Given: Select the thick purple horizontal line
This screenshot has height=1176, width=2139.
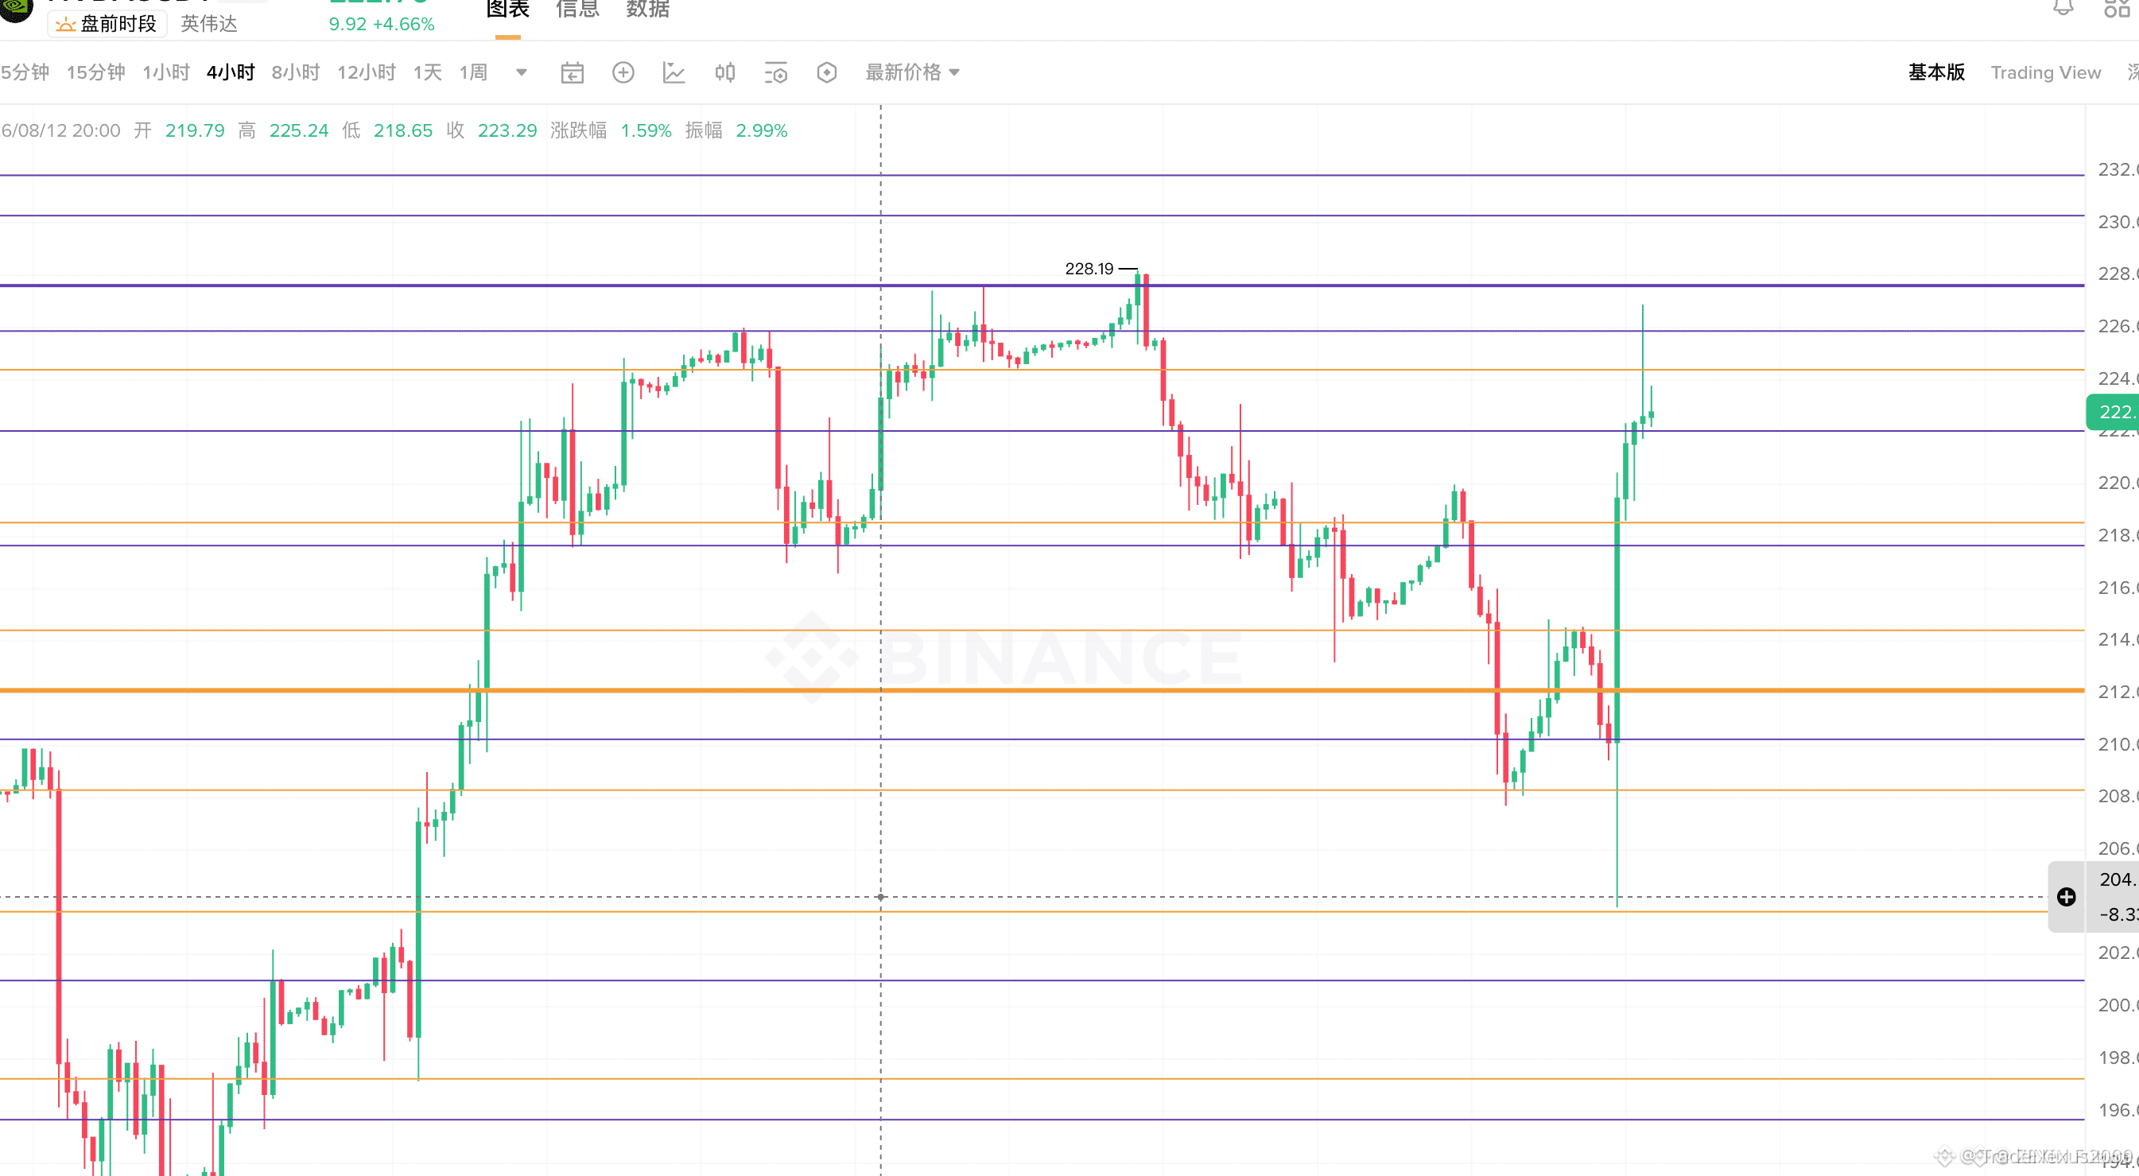Looking at the screenshot, I should (1042, 285).
